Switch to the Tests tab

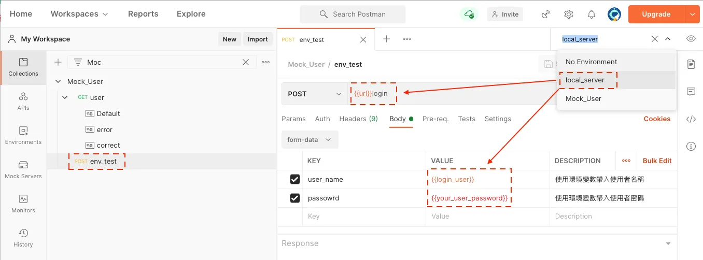[x=467, y=119]
